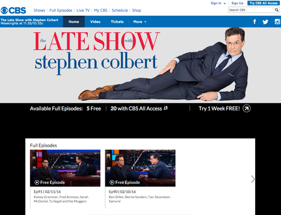Advance the Full Episodes carousel with right chevron
281x215 pixels.
pos(253,179)
